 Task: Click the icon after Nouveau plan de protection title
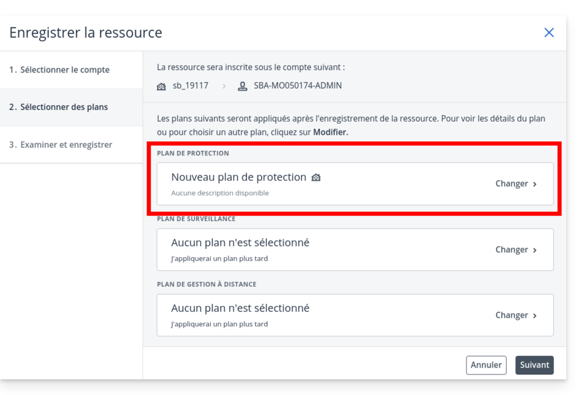[316, 177]
